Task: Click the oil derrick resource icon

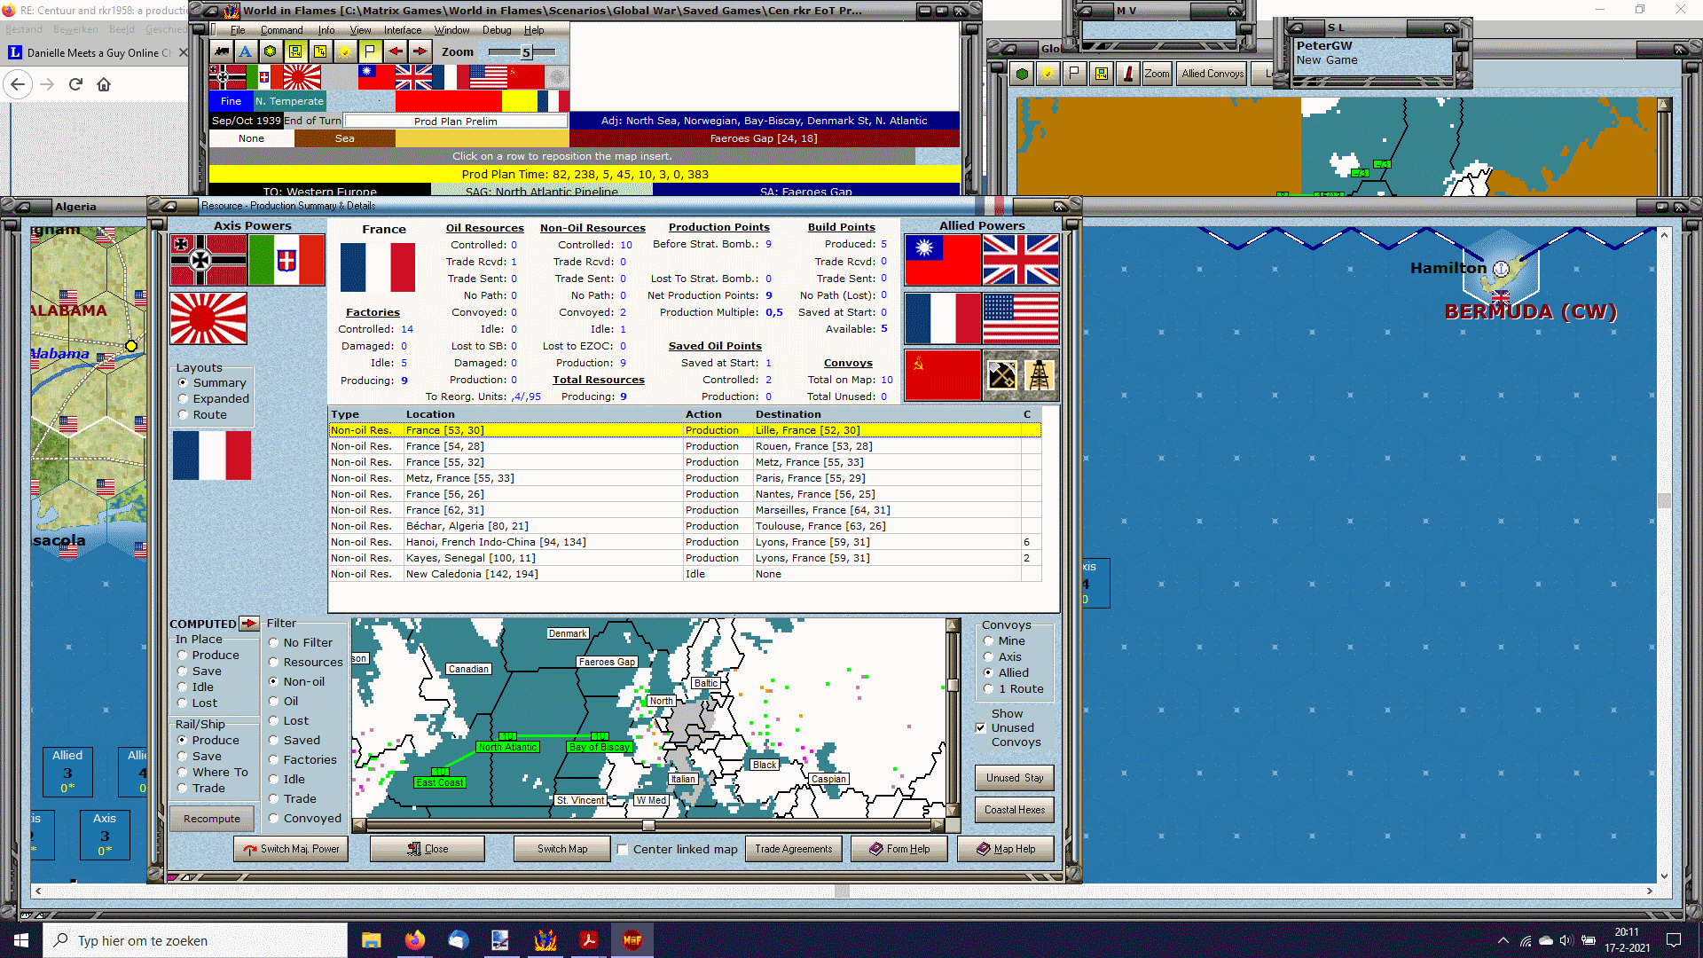Action: click(1039, 374)
